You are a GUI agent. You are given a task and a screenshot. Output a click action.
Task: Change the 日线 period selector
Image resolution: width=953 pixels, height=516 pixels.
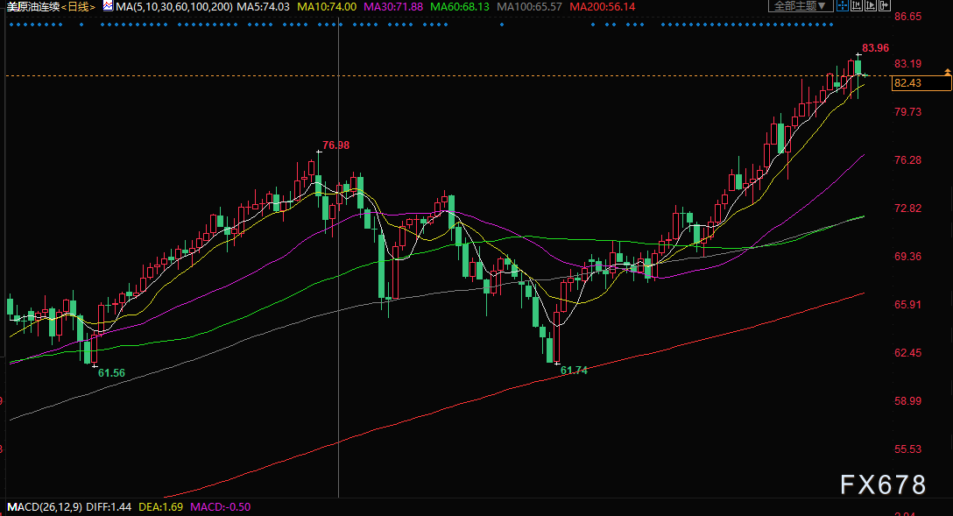tap(79, 7)
